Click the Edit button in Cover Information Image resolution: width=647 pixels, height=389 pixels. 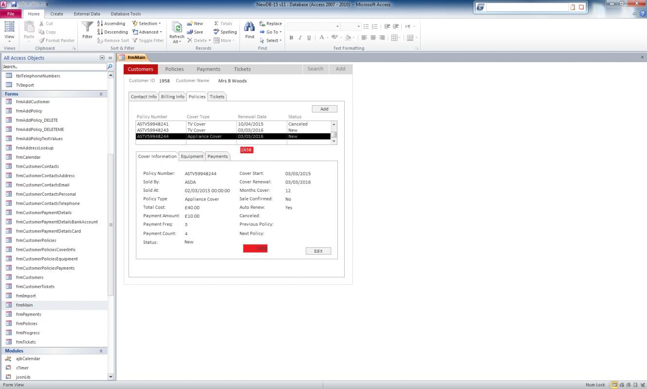(318, 251)
